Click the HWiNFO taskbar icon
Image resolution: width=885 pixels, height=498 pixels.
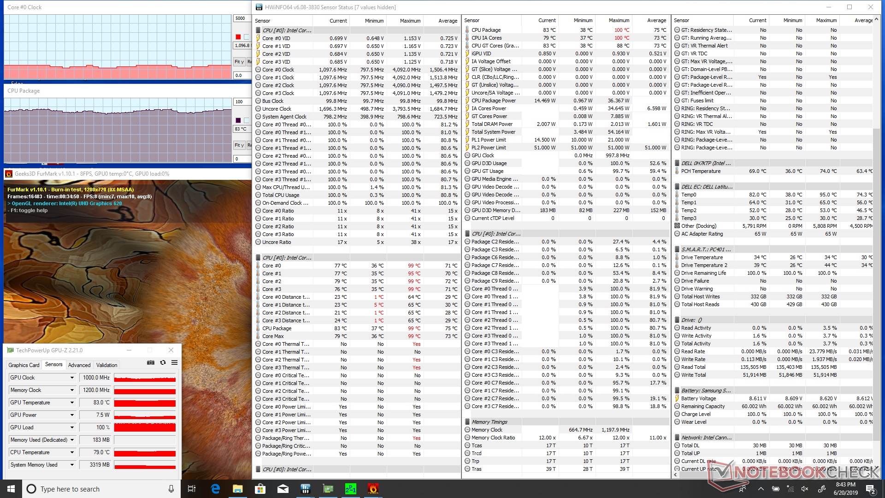305,489
